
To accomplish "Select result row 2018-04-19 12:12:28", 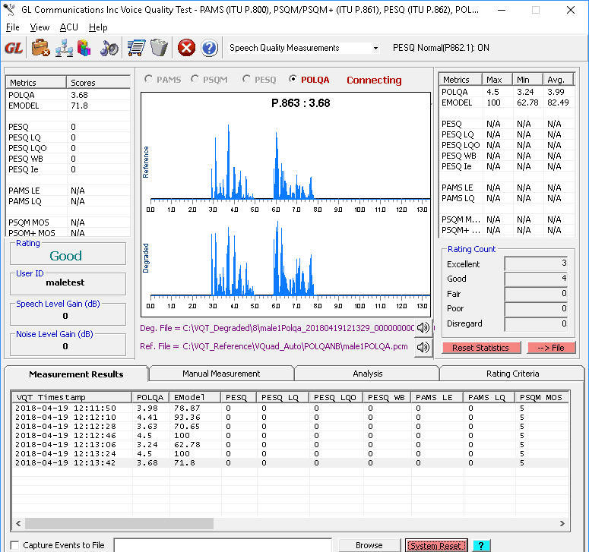I will 290,426.
